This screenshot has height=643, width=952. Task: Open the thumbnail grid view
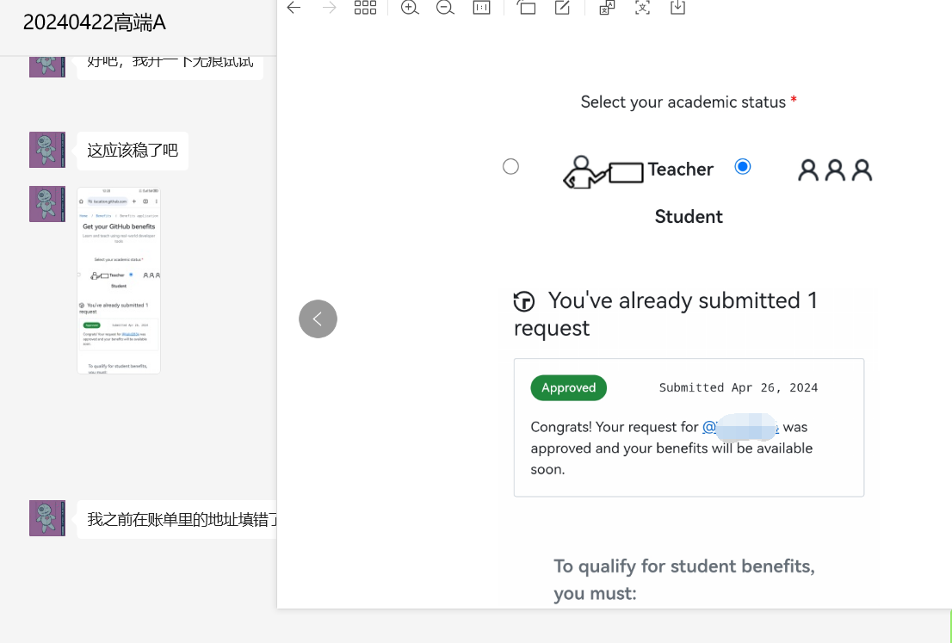(365, 7)
